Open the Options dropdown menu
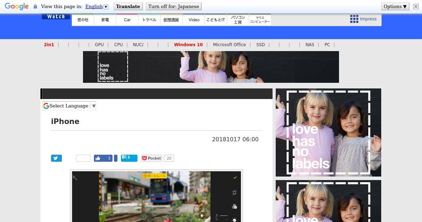The image size is (422, 222). pyautogui.click(x=395, y=6)
